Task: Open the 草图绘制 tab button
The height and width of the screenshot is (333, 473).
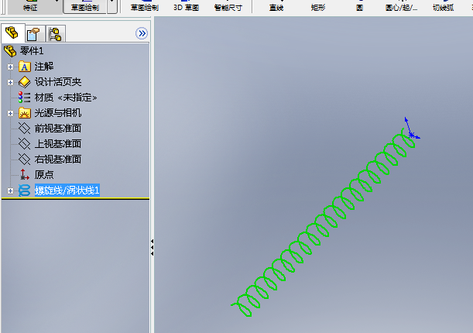Action: point(84,7)
